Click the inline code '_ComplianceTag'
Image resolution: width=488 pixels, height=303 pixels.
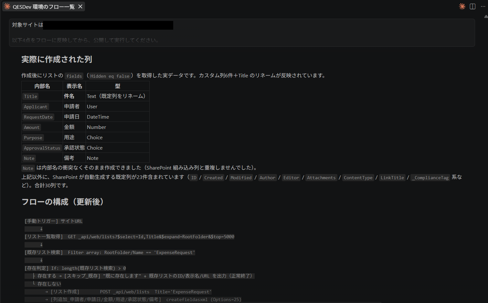point(430,178)
